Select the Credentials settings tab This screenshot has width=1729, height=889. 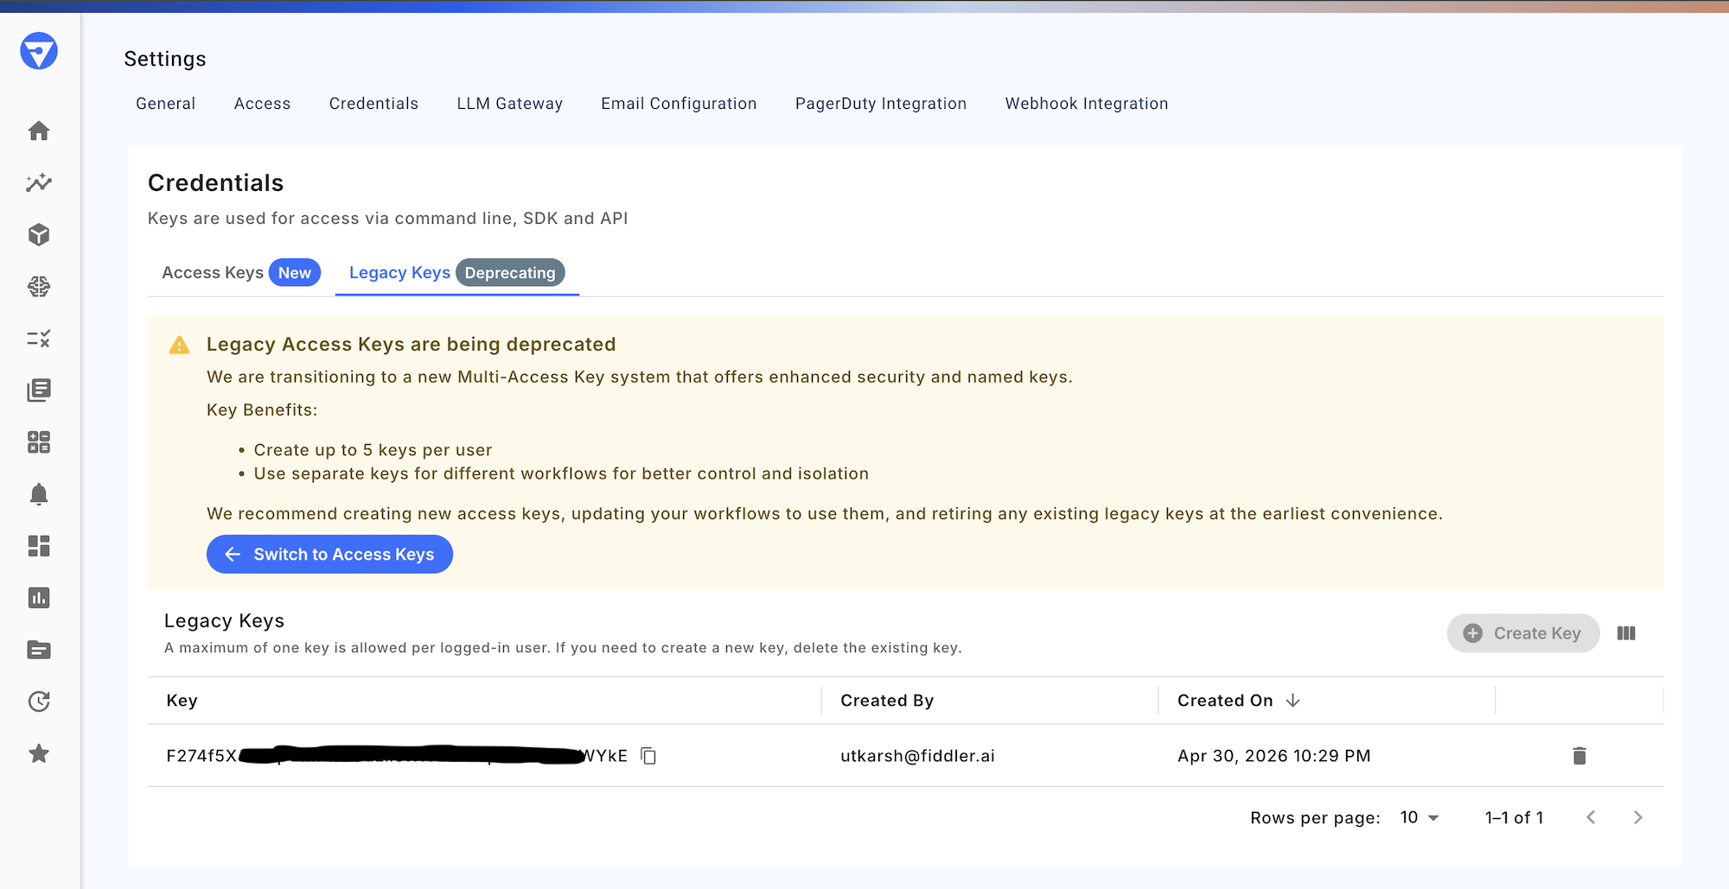[x=373, y=104]
